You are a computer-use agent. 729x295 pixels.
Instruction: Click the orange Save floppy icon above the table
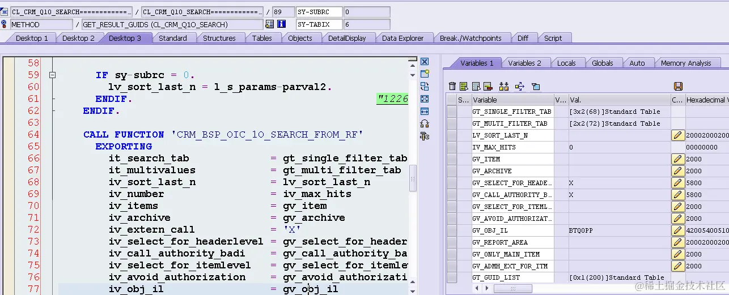[678, 86]
